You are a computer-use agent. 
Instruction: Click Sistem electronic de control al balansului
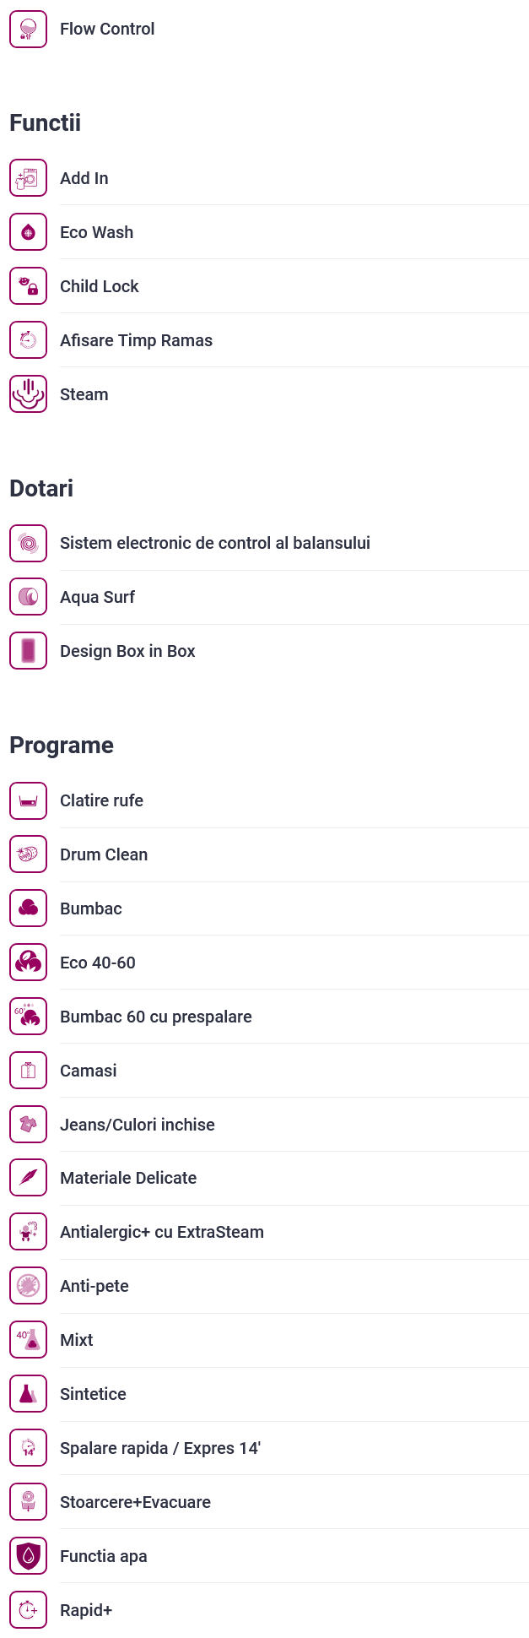pyautogui.click(x=215, y=543)
